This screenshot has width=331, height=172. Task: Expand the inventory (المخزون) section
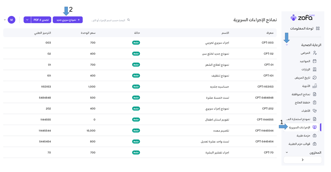(287, 152)
